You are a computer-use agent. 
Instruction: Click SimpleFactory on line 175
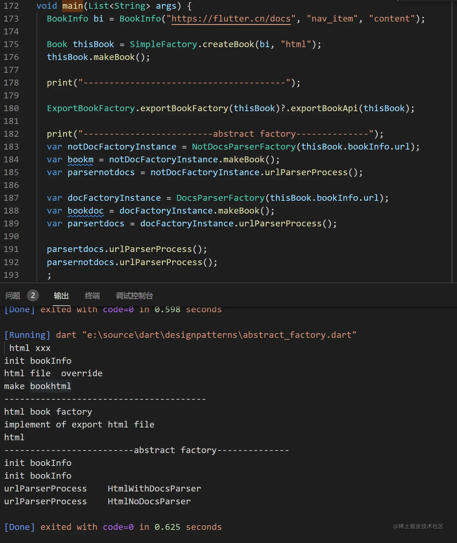(163, 44)
